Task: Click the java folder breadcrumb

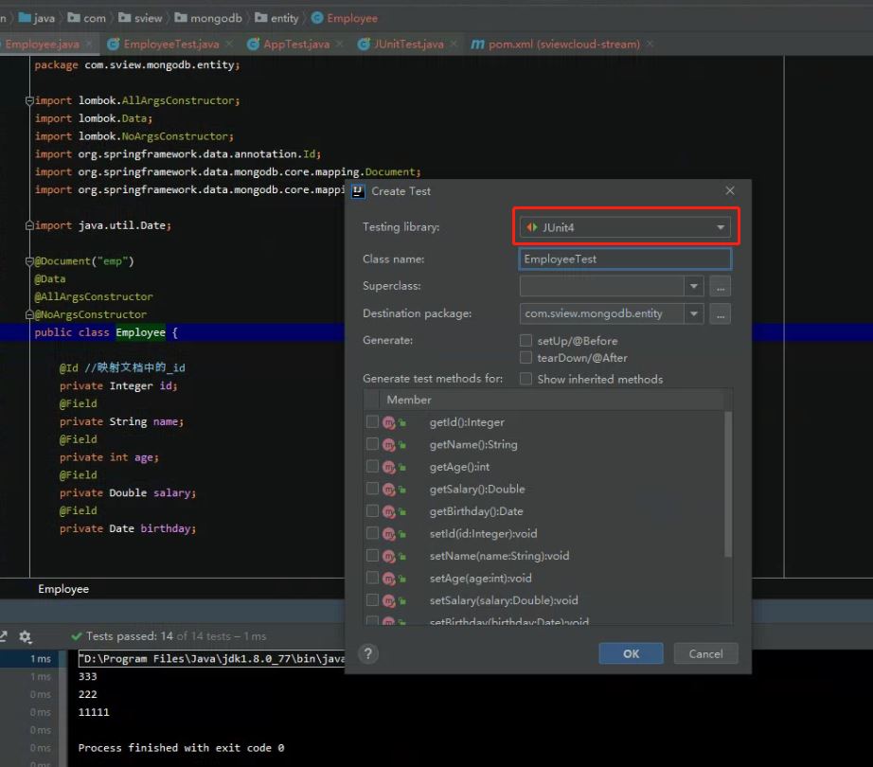Action: click(x=37, y=18)
